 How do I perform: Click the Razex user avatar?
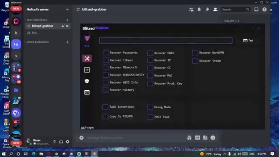pyautogui.click(x=28, y=141)
